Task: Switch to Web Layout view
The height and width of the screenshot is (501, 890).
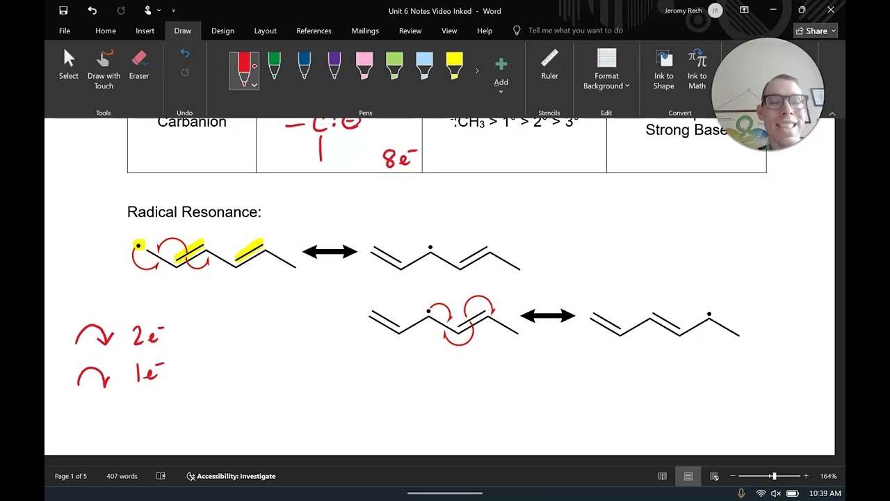Action: 714,476
